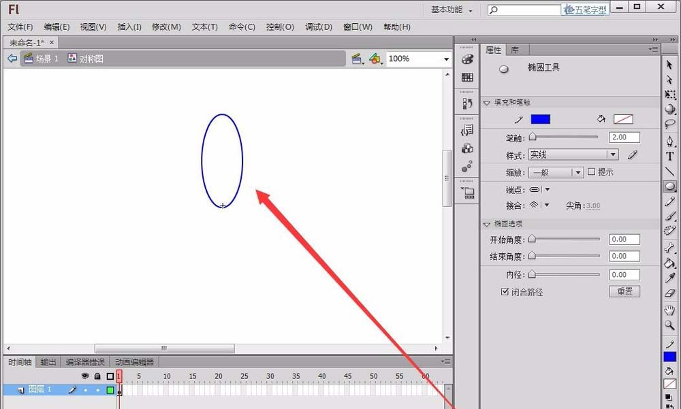
Task: Toggle visibility dot of 图层 1
Action: (x=86, y=391)
